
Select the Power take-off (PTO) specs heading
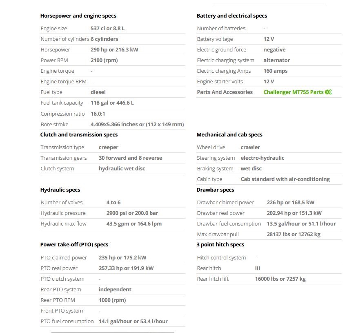click(x=74, y=245)
